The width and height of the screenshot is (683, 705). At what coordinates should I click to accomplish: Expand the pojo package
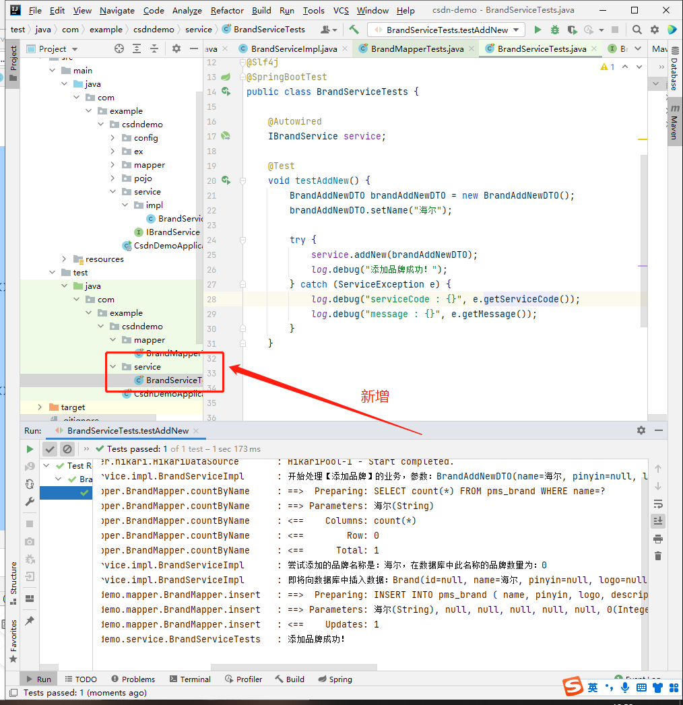pyautogui.click(x=112, y=178)
